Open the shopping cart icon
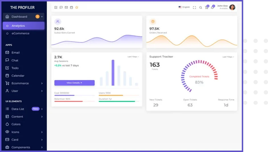Viewport: 268px width, 152px height. pos(206,7)
